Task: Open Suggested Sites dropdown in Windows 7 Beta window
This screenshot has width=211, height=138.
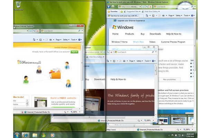Action: pyautogui.click(x=132, y=11)
